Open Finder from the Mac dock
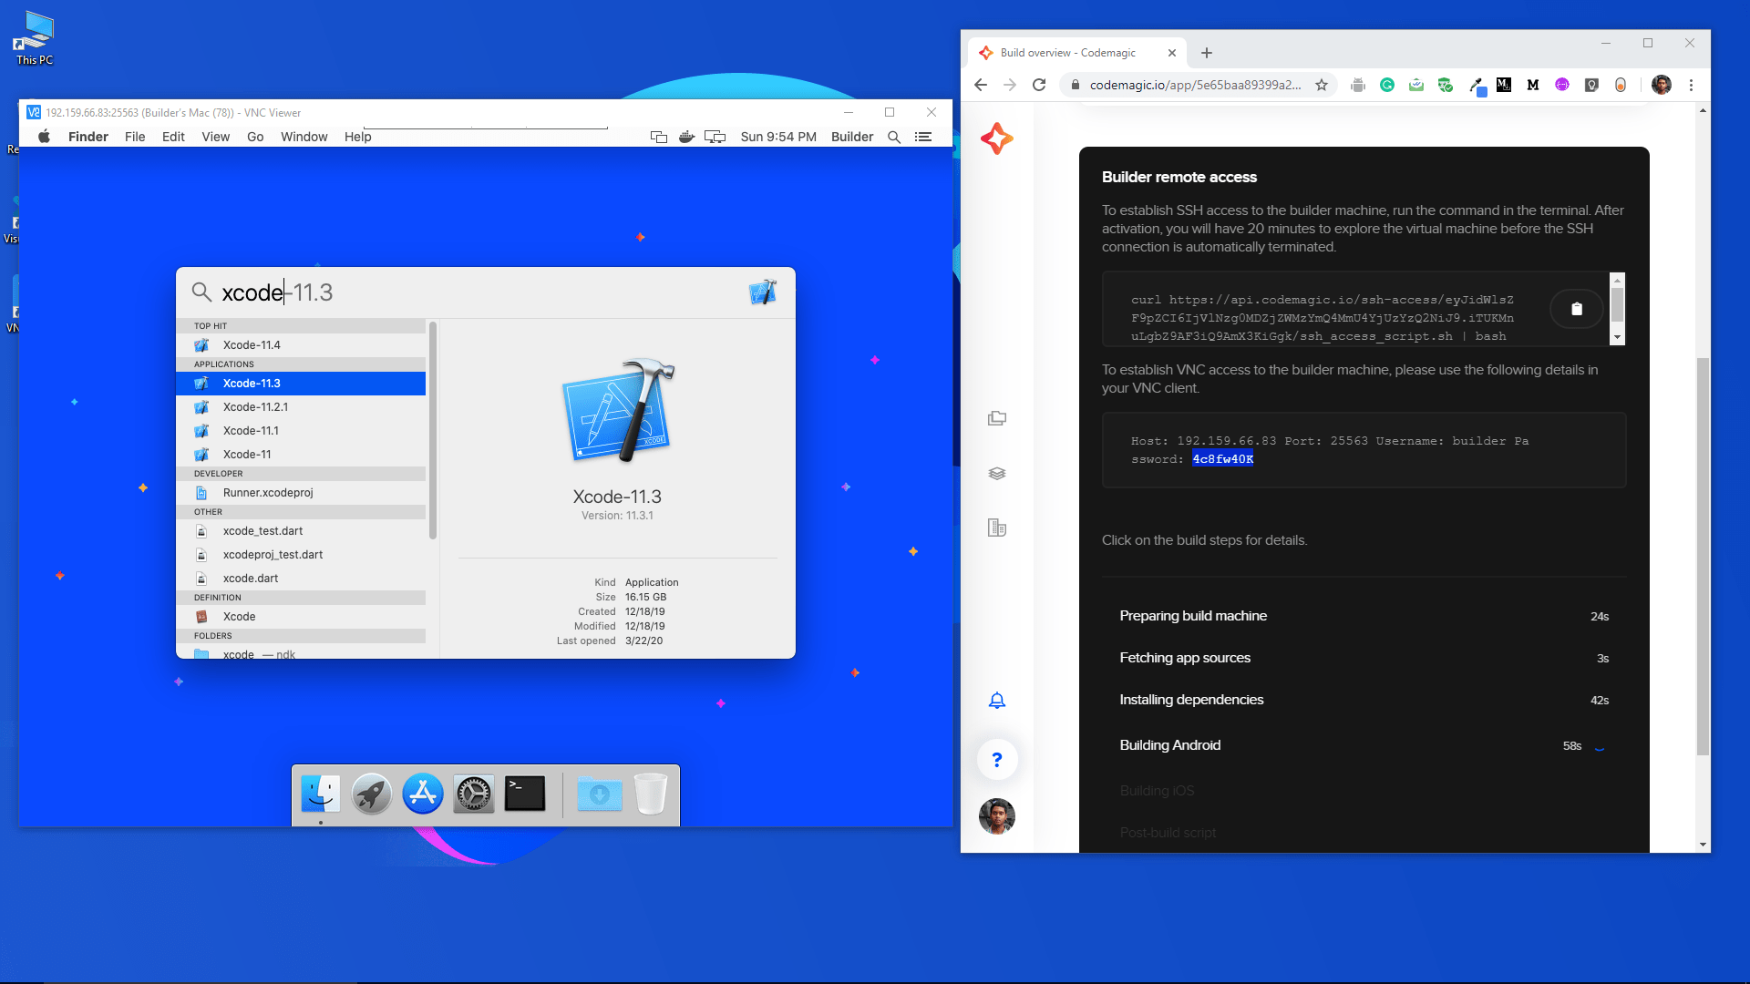 (320, 794)
